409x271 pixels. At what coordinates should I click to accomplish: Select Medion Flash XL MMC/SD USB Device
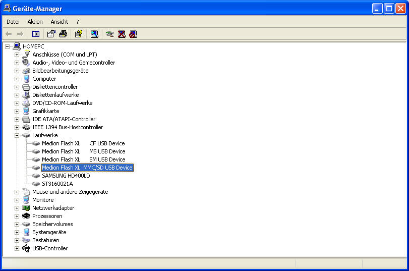[x=87, y=168]
